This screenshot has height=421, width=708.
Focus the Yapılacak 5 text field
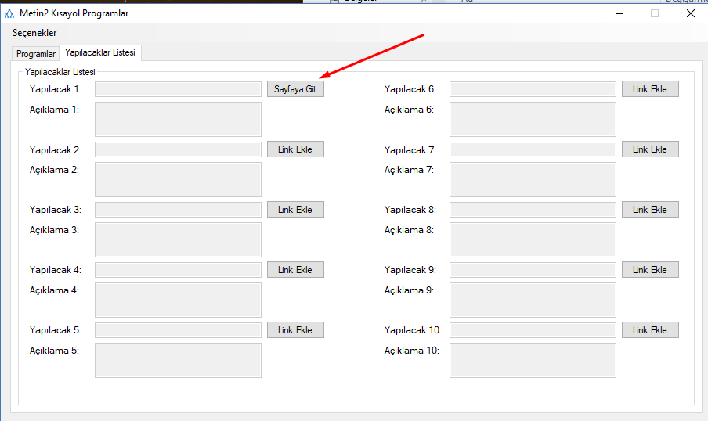pos(178,330)
